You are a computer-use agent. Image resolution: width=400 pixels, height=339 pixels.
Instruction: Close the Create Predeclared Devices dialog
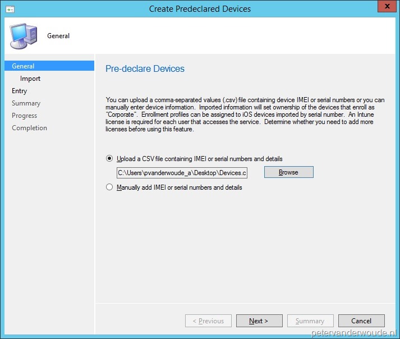[387, 6]
